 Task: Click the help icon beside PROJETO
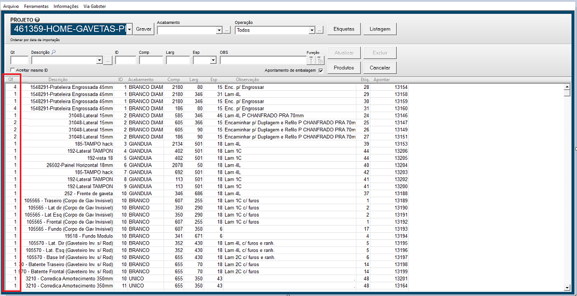pyautogui.click(x=37, y=20)
